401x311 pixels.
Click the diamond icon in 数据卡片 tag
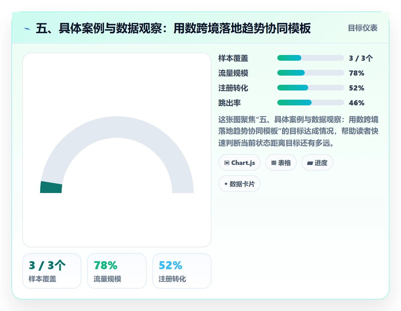(x=226, y=184)
